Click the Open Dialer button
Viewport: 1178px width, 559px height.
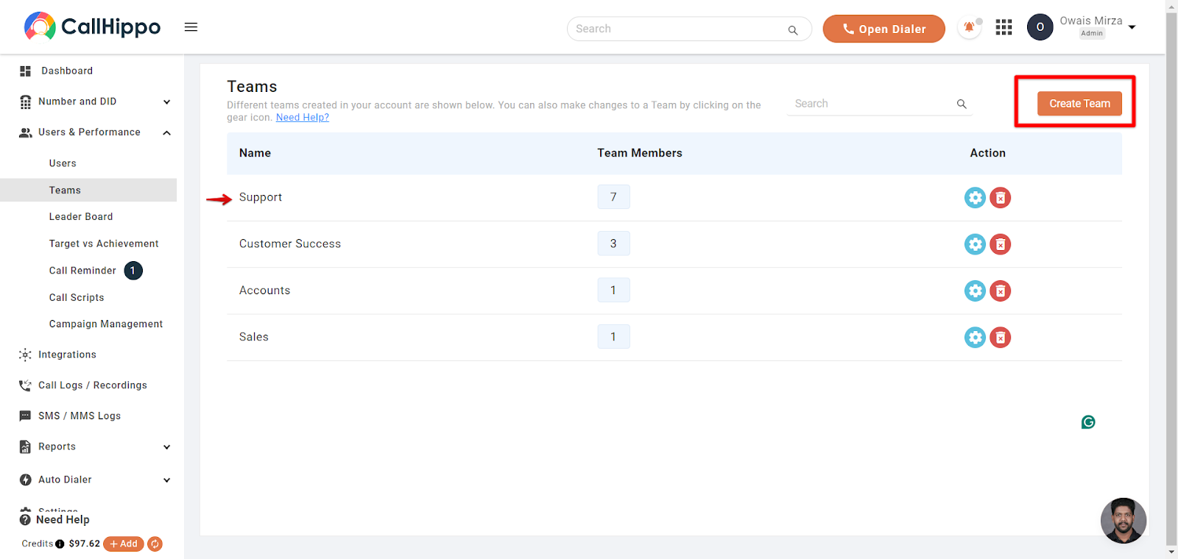[x=883, y=29]
